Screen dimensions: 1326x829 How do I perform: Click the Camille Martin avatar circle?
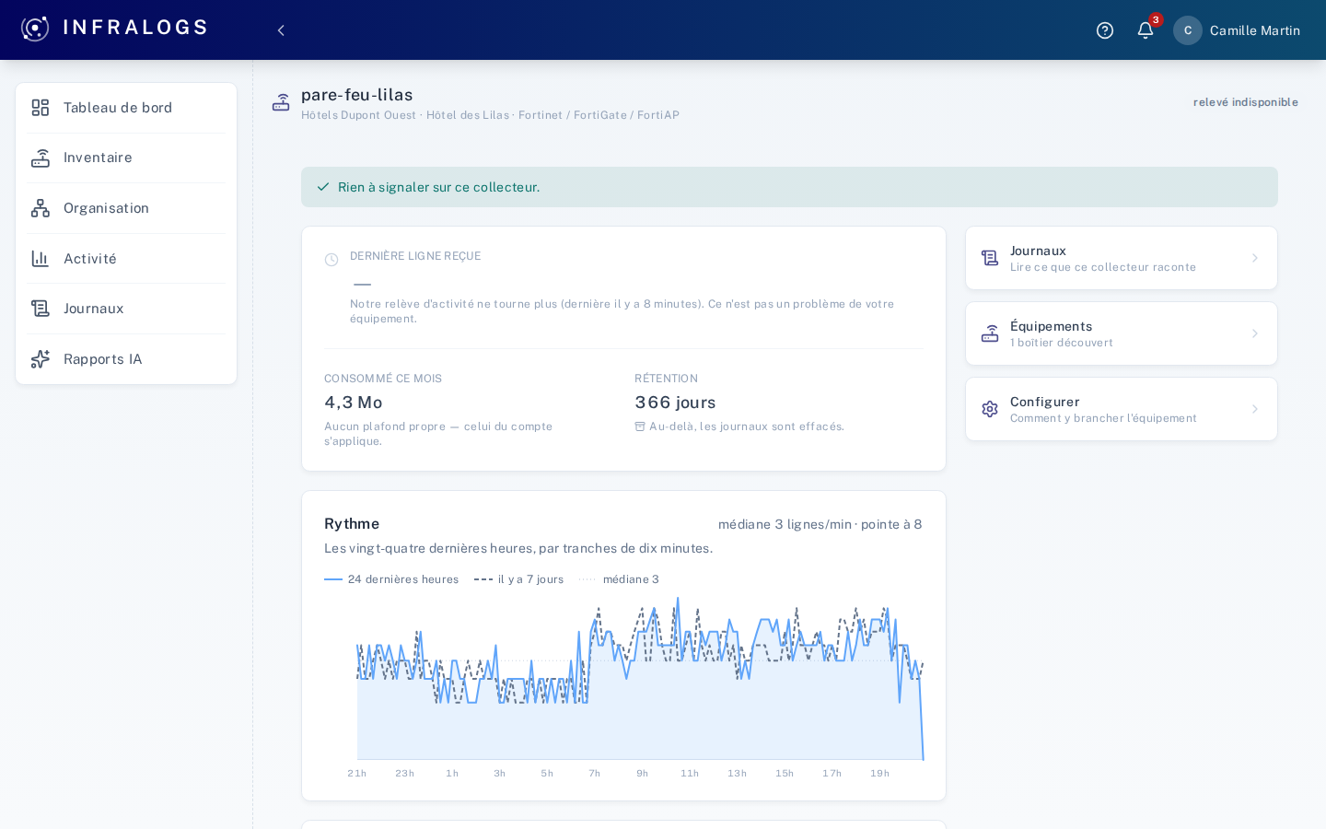(x=1188, y=30)
